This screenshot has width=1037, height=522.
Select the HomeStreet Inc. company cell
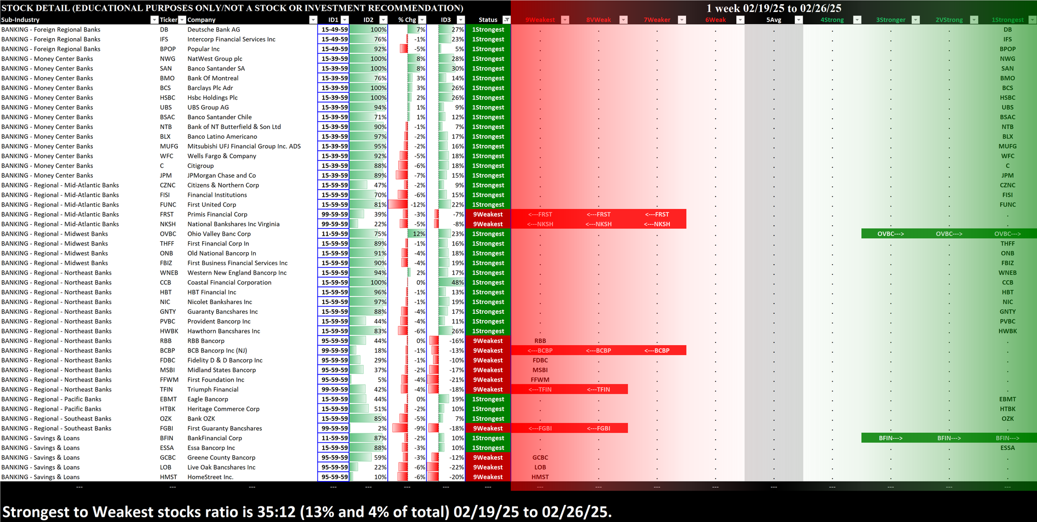pos(251,477)
